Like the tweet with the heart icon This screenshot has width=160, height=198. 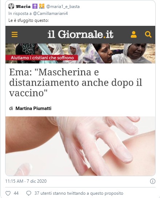(8, 193)
